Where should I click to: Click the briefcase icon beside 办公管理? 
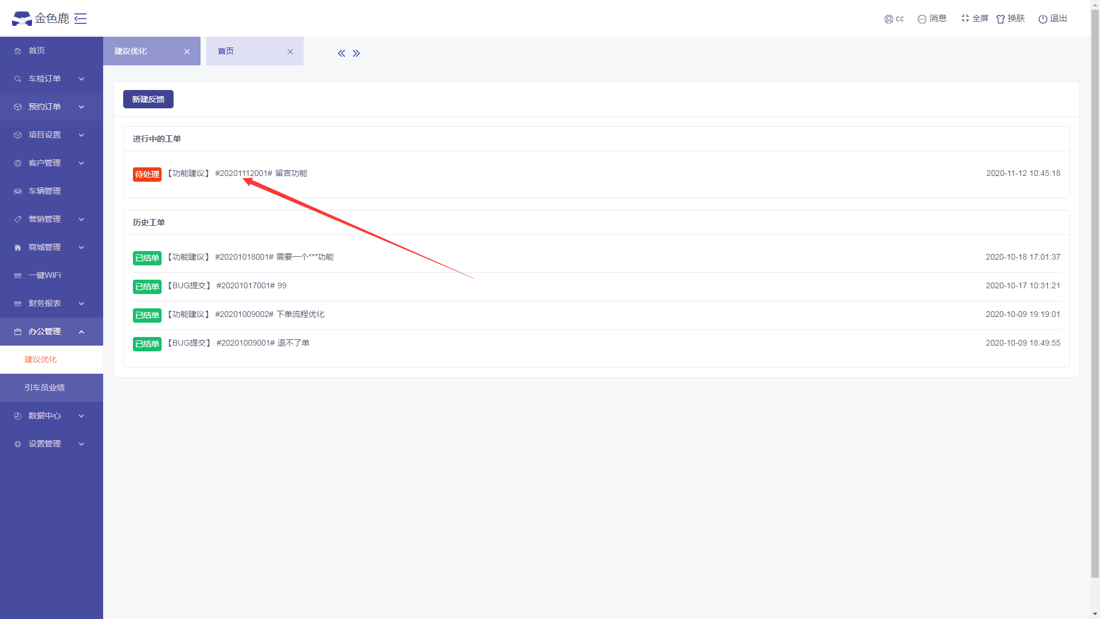click(18, 332)
